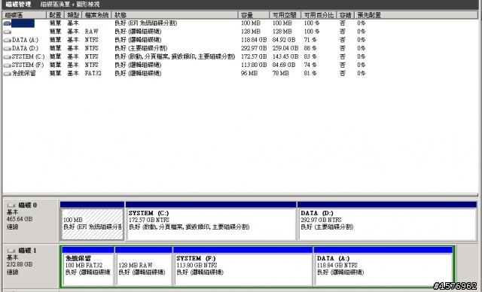This screenshot has width=482, height=292.
Task: Click the 83 % free percentage cell
Action: pos(310,56)
